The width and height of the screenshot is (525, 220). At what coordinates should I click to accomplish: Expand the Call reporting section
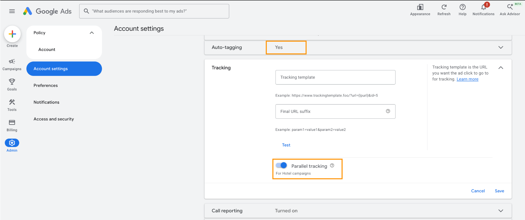click(501, 211)
